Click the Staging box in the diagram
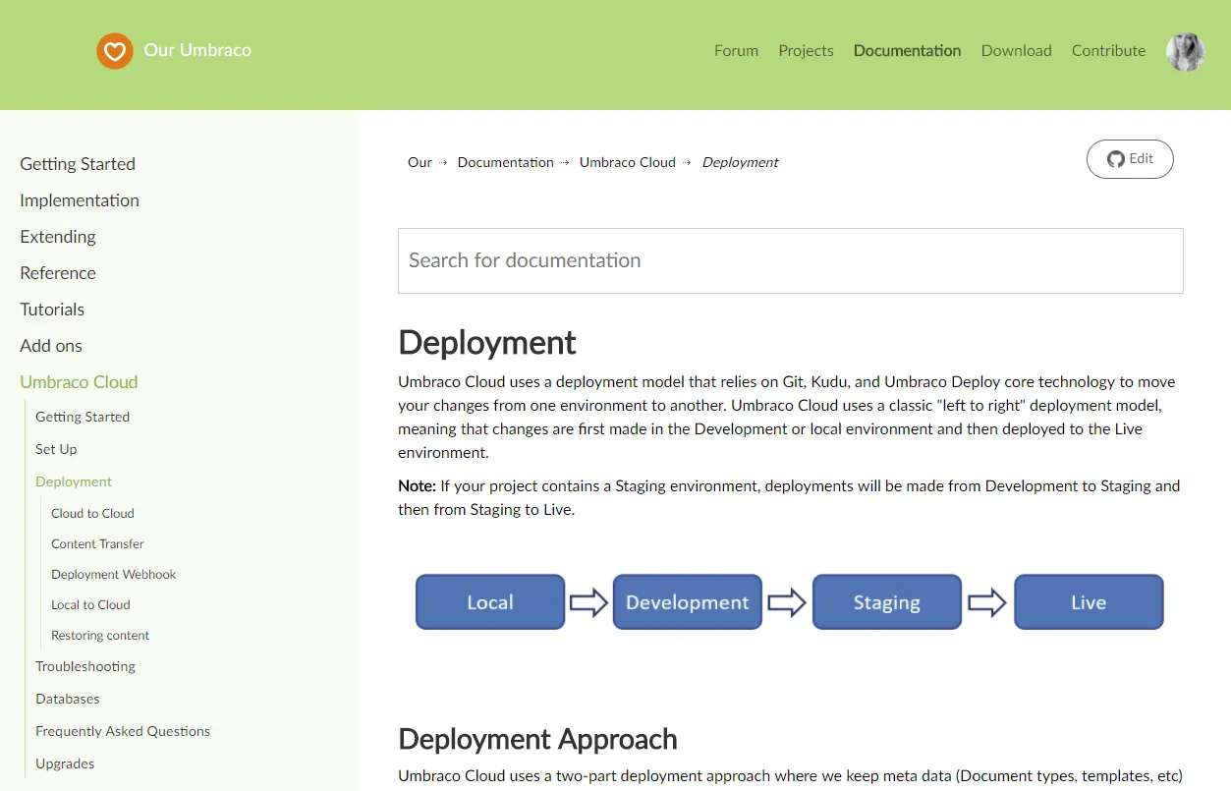Screen dimensions: 1231x791 pyautogui.click(x=886, y=600)
